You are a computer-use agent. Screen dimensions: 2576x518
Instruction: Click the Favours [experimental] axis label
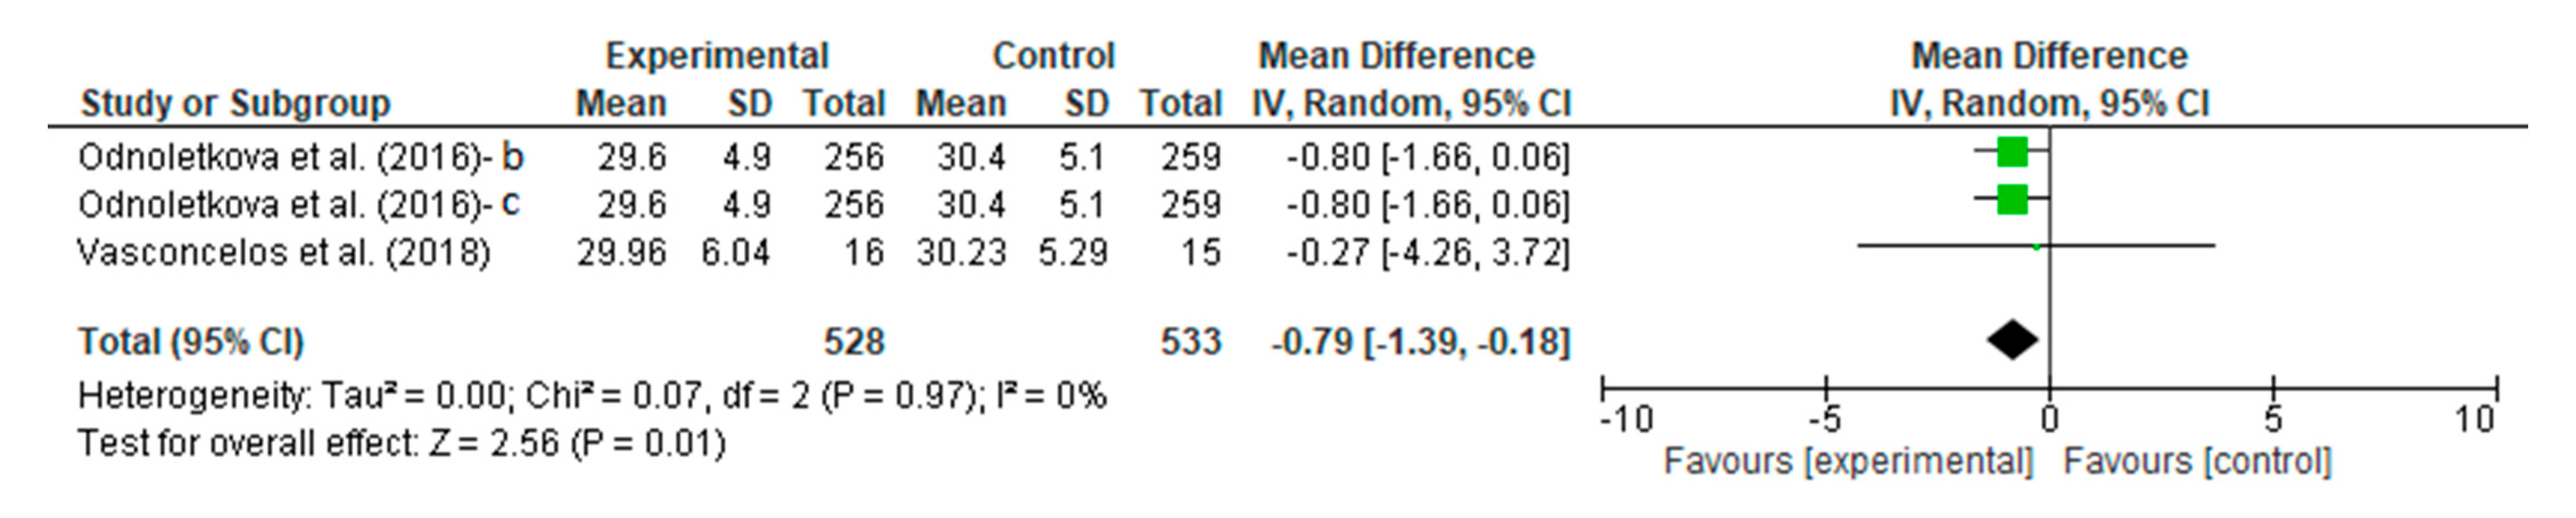(x=1848, y=462)
